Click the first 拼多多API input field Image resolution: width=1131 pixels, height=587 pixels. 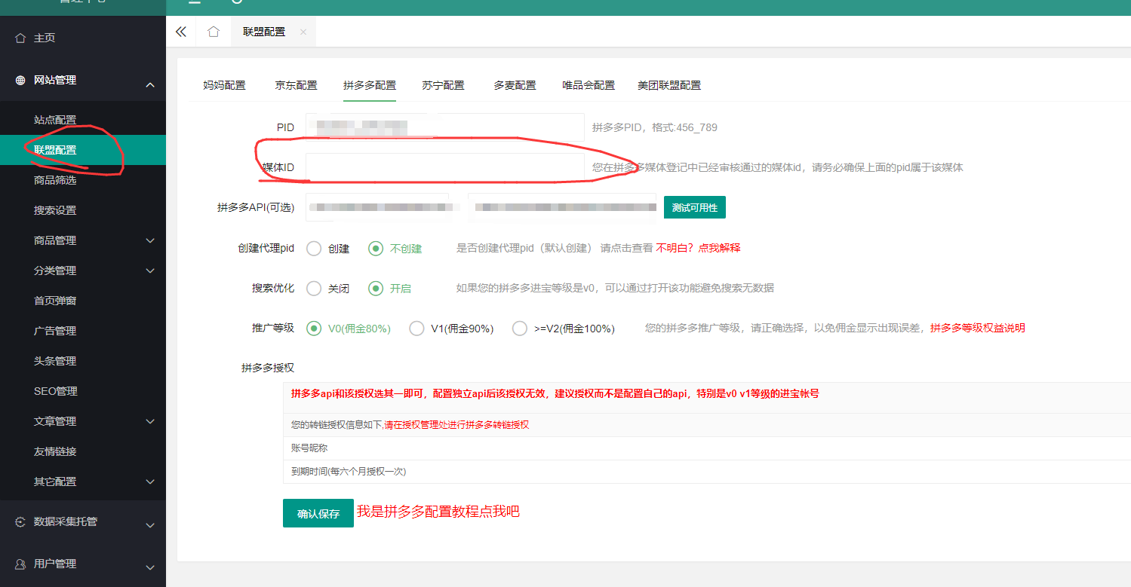(377, 207)
